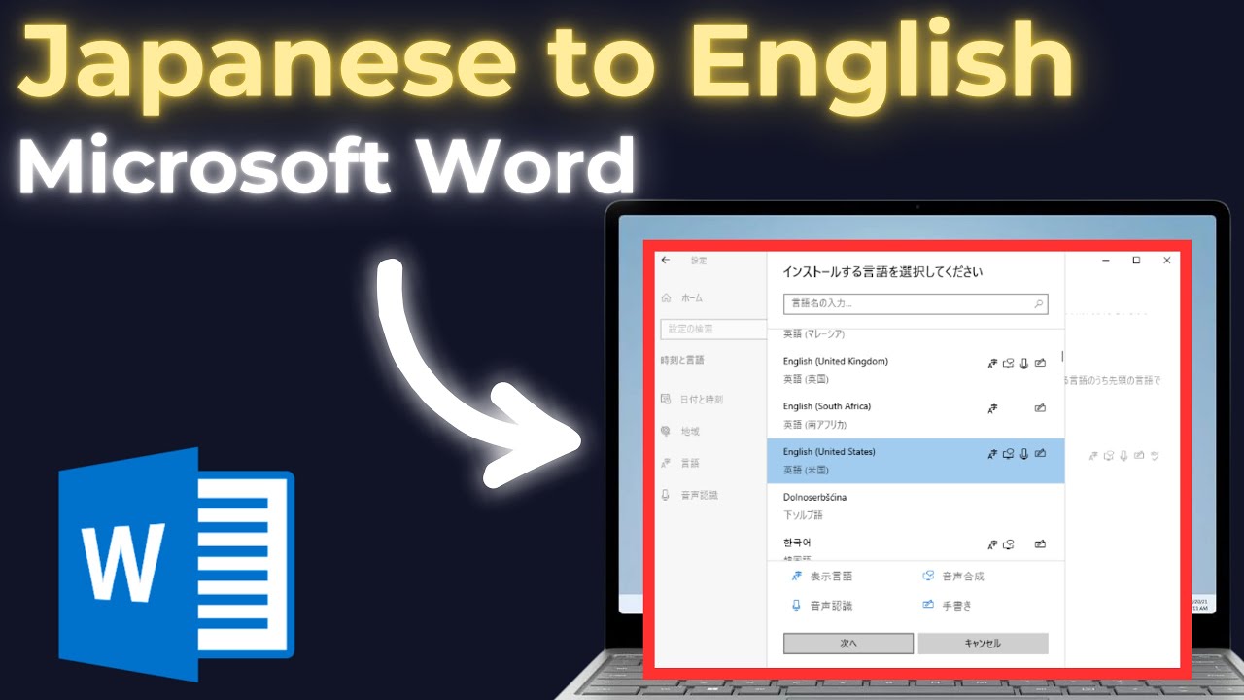Select 한국어 from the language list

tap(916, 546)
